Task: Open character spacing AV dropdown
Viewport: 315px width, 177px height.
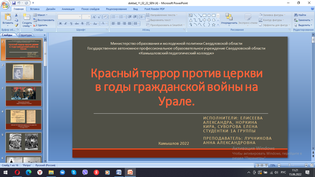Action: click(x=88, y=23)
